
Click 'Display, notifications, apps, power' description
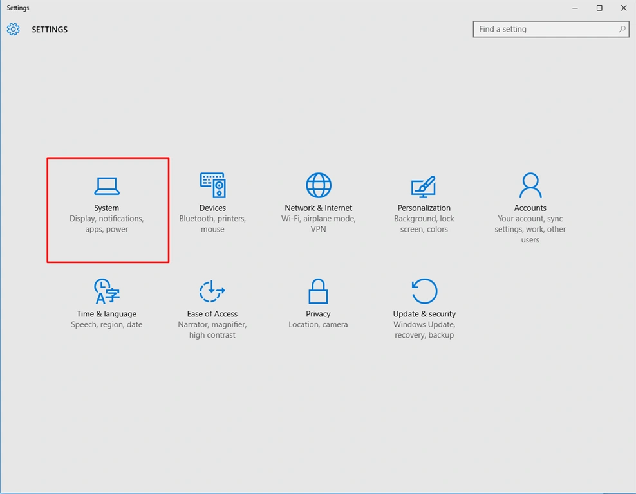point(107,224)
